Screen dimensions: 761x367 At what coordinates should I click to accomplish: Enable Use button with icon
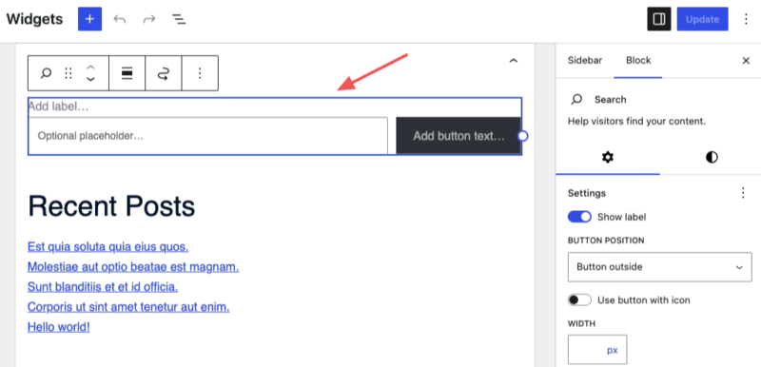[579, 300]
